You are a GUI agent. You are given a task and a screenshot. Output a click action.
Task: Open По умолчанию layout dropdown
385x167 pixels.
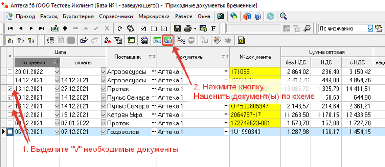pos(370,28)
